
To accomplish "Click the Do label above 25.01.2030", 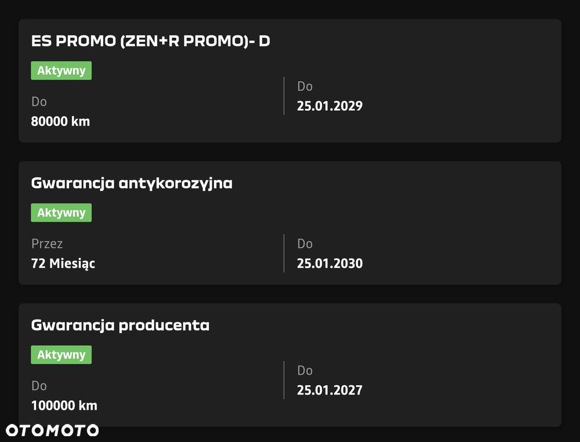I will pyautogui.click(x=305, y=244).
